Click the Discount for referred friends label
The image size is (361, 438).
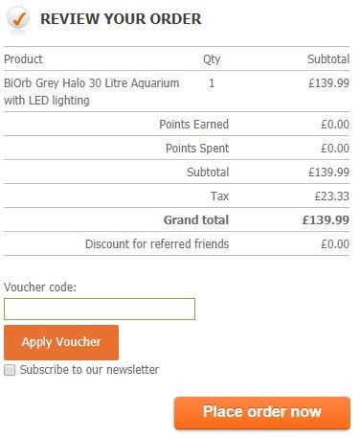click(x=157, y=243)
